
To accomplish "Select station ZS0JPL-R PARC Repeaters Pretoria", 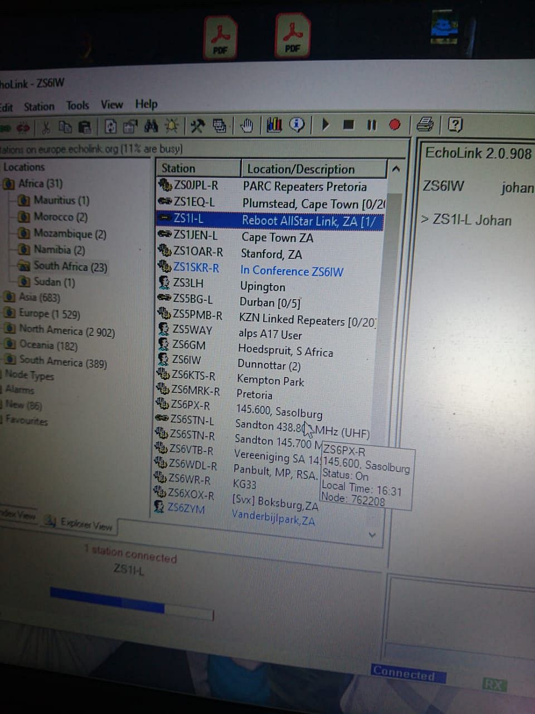I will (271, 185).
